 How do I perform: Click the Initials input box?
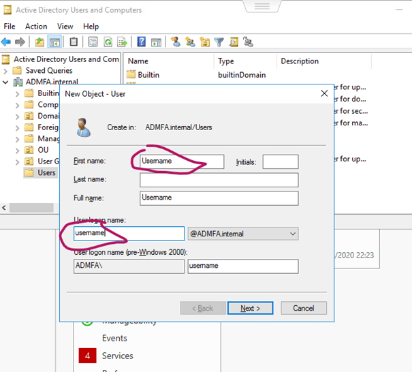pyautogui.click(x=280, y=161)
